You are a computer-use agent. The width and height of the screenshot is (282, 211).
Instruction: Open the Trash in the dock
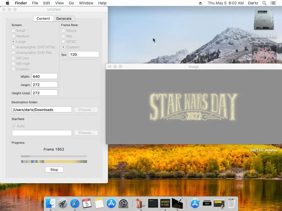pos(231,203)
